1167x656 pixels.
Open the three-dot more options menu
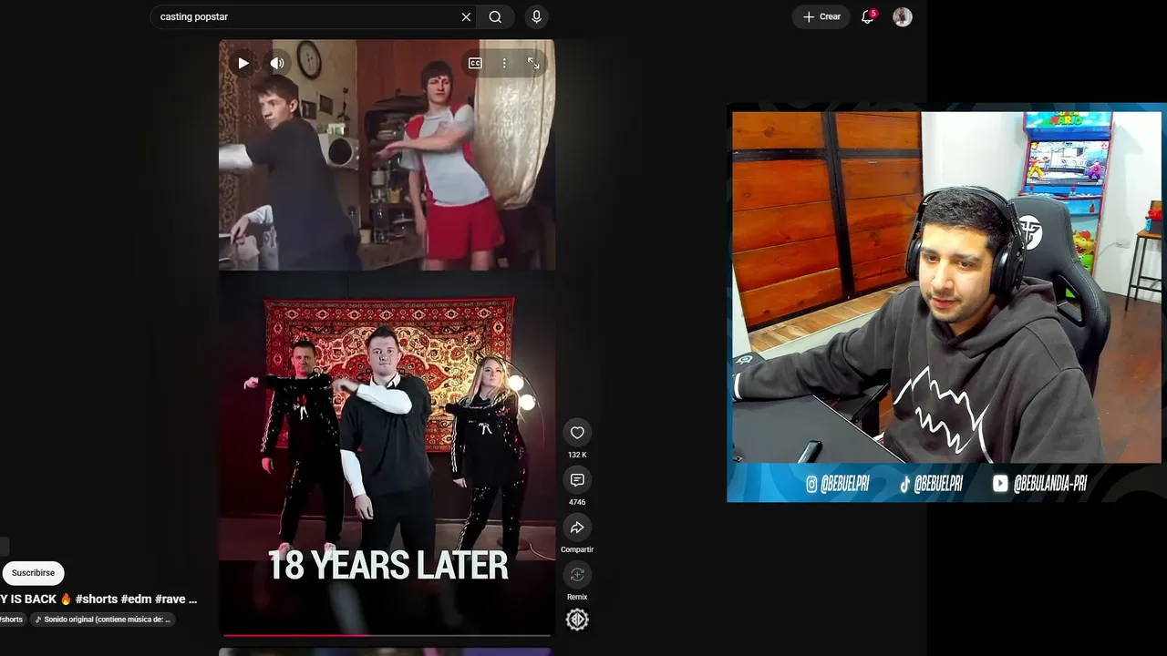tap(504, 63)
